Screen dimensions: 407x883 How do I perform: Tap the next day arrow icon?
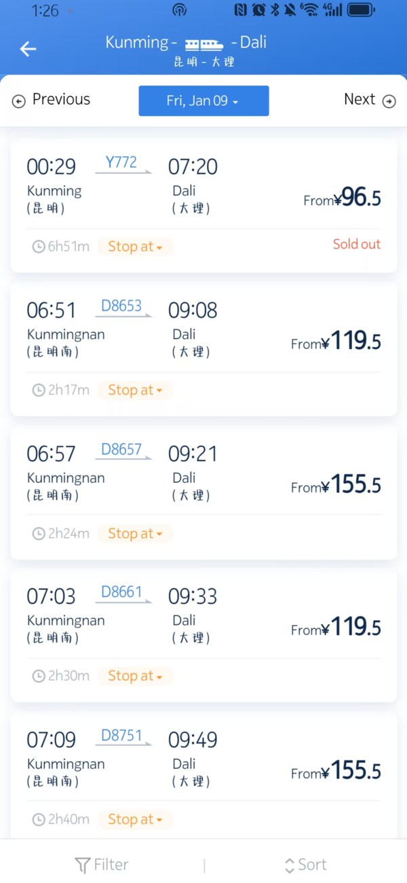pyautogui.click(x=389, y=101)
